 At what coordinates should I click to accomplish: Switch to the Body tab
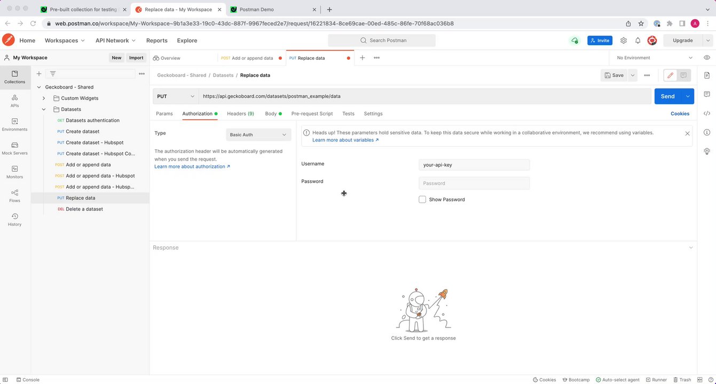tap(271, 114)
